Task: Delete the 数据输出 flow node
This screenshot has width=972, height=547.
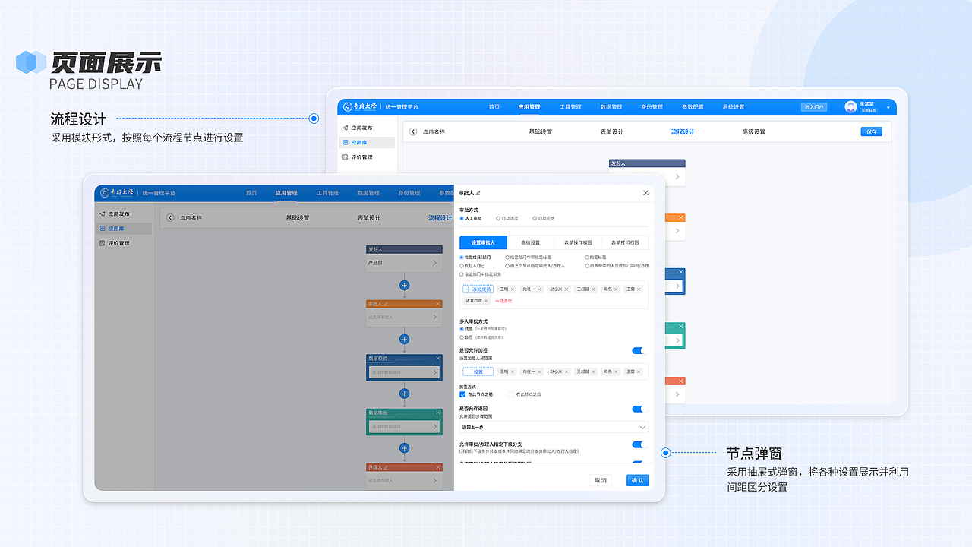Action: (x=438, y=413)
